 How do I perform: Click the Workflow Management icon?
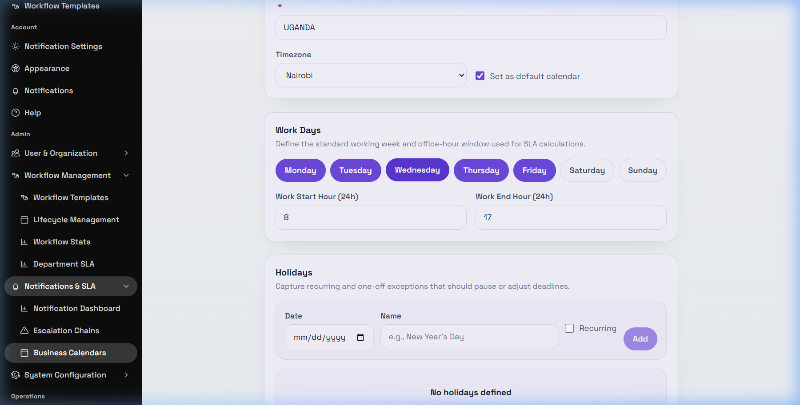coord(16,175)
